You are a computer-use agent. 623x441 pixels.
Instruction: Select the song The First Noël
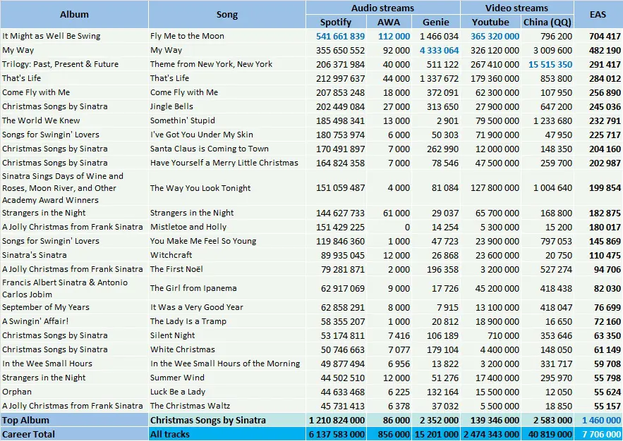(x=176, y=269)
